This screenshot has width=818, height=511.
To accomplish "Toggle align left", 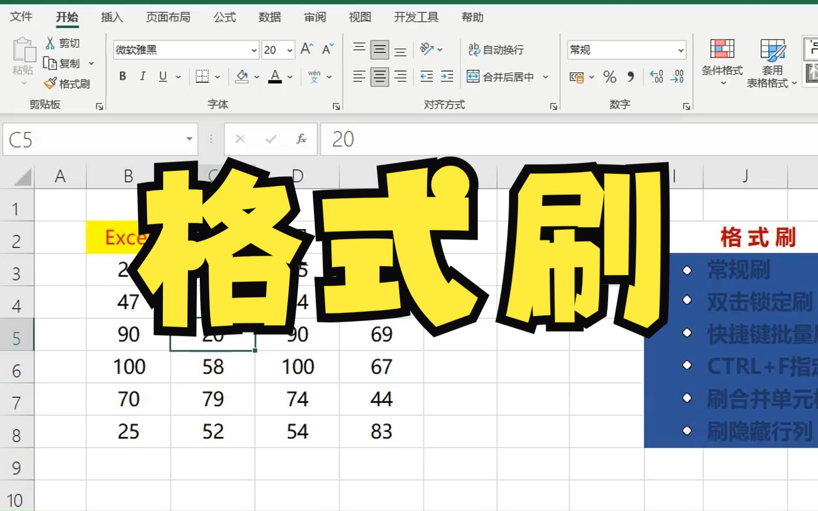I will [359, 76].
